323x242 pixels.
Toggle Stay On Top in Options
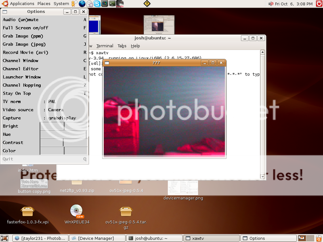point(17,93)
